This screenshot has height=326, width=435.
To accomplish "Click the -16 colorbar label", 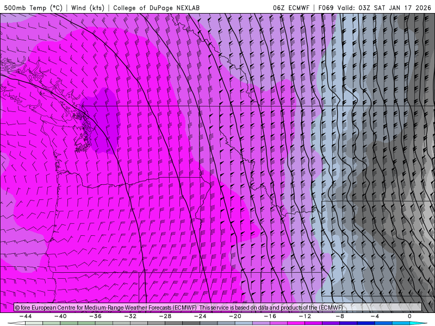I will (x=270, y=316).
